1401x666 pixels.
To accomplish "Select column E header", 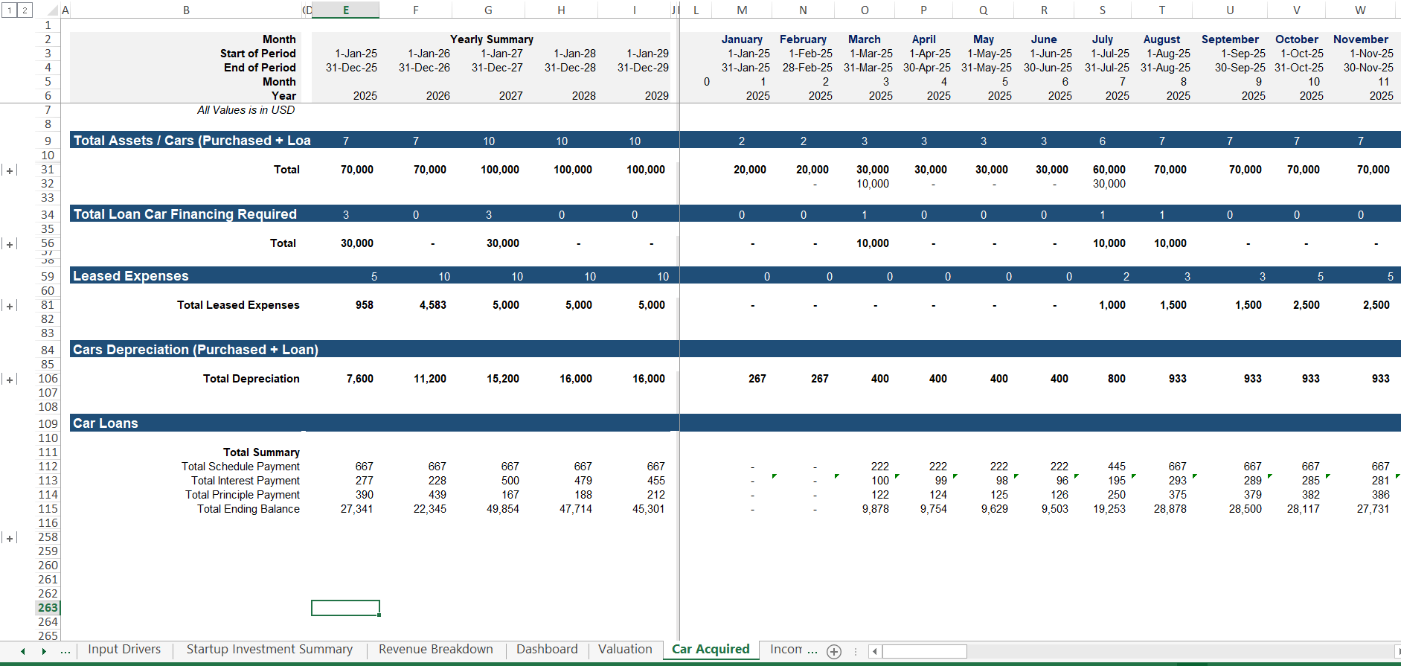I will [346, 10].
